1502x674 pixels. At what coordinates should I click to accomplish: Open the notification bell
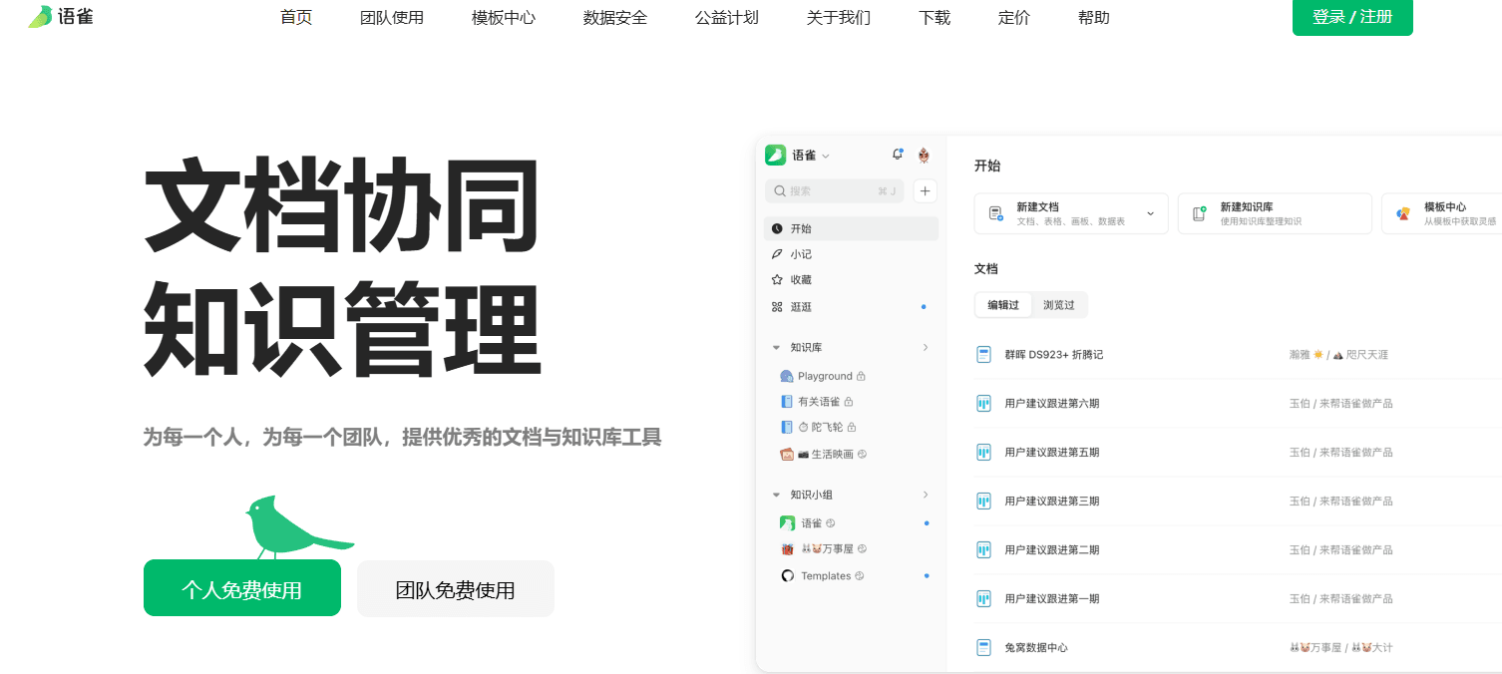[x=897, y=155]
